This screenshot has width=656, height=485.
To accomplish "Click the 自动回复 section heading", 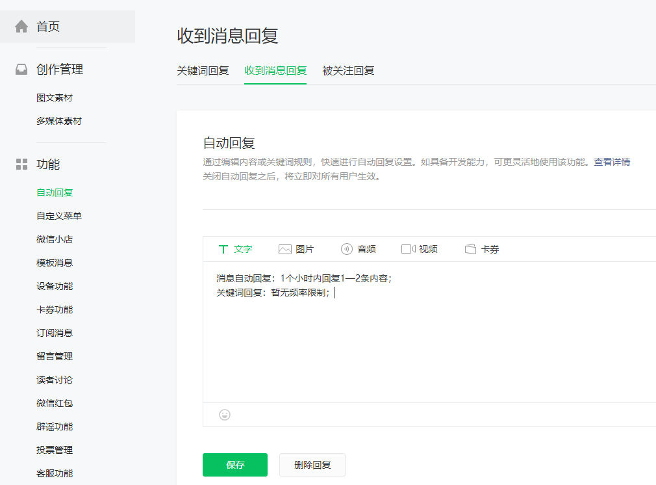I will [x=229, y=143].
